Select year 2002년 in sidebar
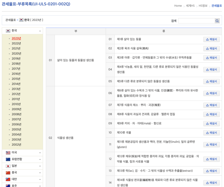Screen dimensions: 224x187 17,145
